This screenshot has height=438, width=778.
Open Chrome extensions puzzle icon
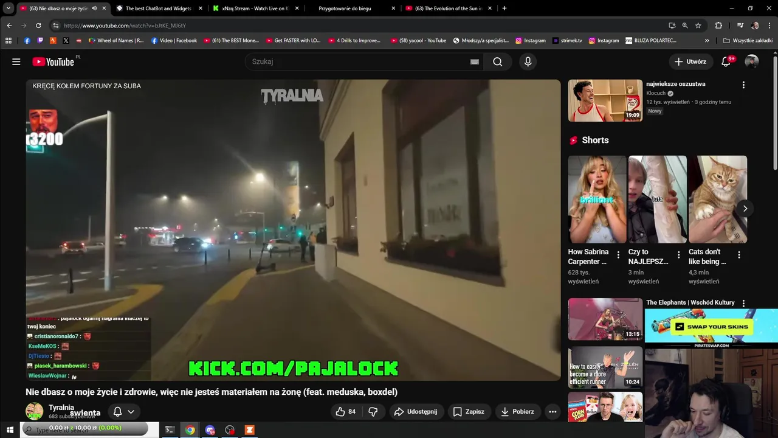pyautogui.click(x=718, y=26)
